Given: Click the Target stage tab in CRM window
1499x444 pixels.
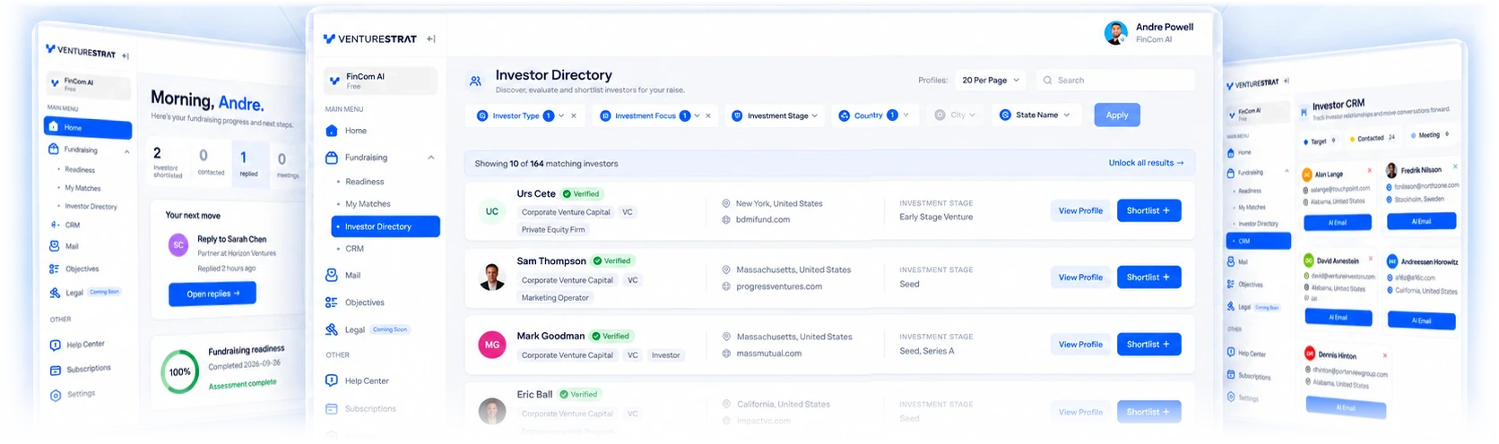Looking at the screenshot, I should (x=1320, y=141).
